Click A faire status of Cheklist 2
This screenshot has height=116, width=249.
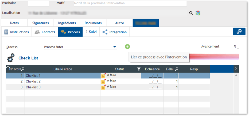click(x=111, y=81)
